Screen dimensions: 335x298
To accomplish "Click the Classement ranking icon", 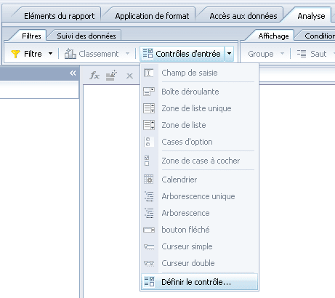I will coord(70,54).
